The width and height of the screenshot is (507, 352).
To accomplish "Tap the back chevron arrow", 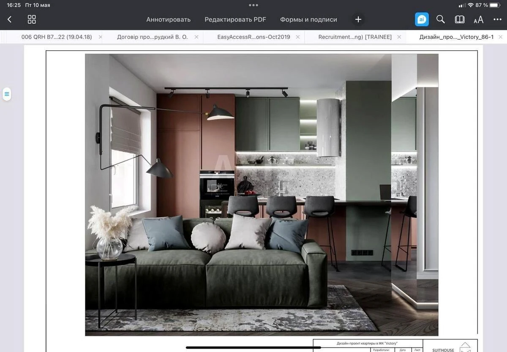I will point(10,19).
